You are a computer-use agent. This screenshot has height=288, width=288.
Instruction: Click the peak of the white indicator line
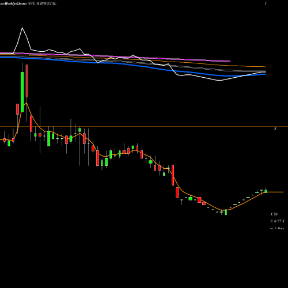[22, 28]
